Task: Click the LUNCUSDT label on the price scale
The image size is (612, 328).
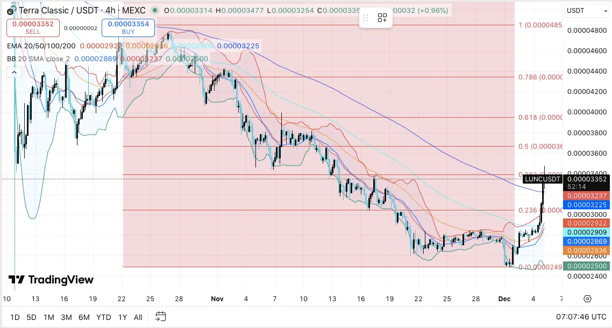Action: [x=543, y=179]
